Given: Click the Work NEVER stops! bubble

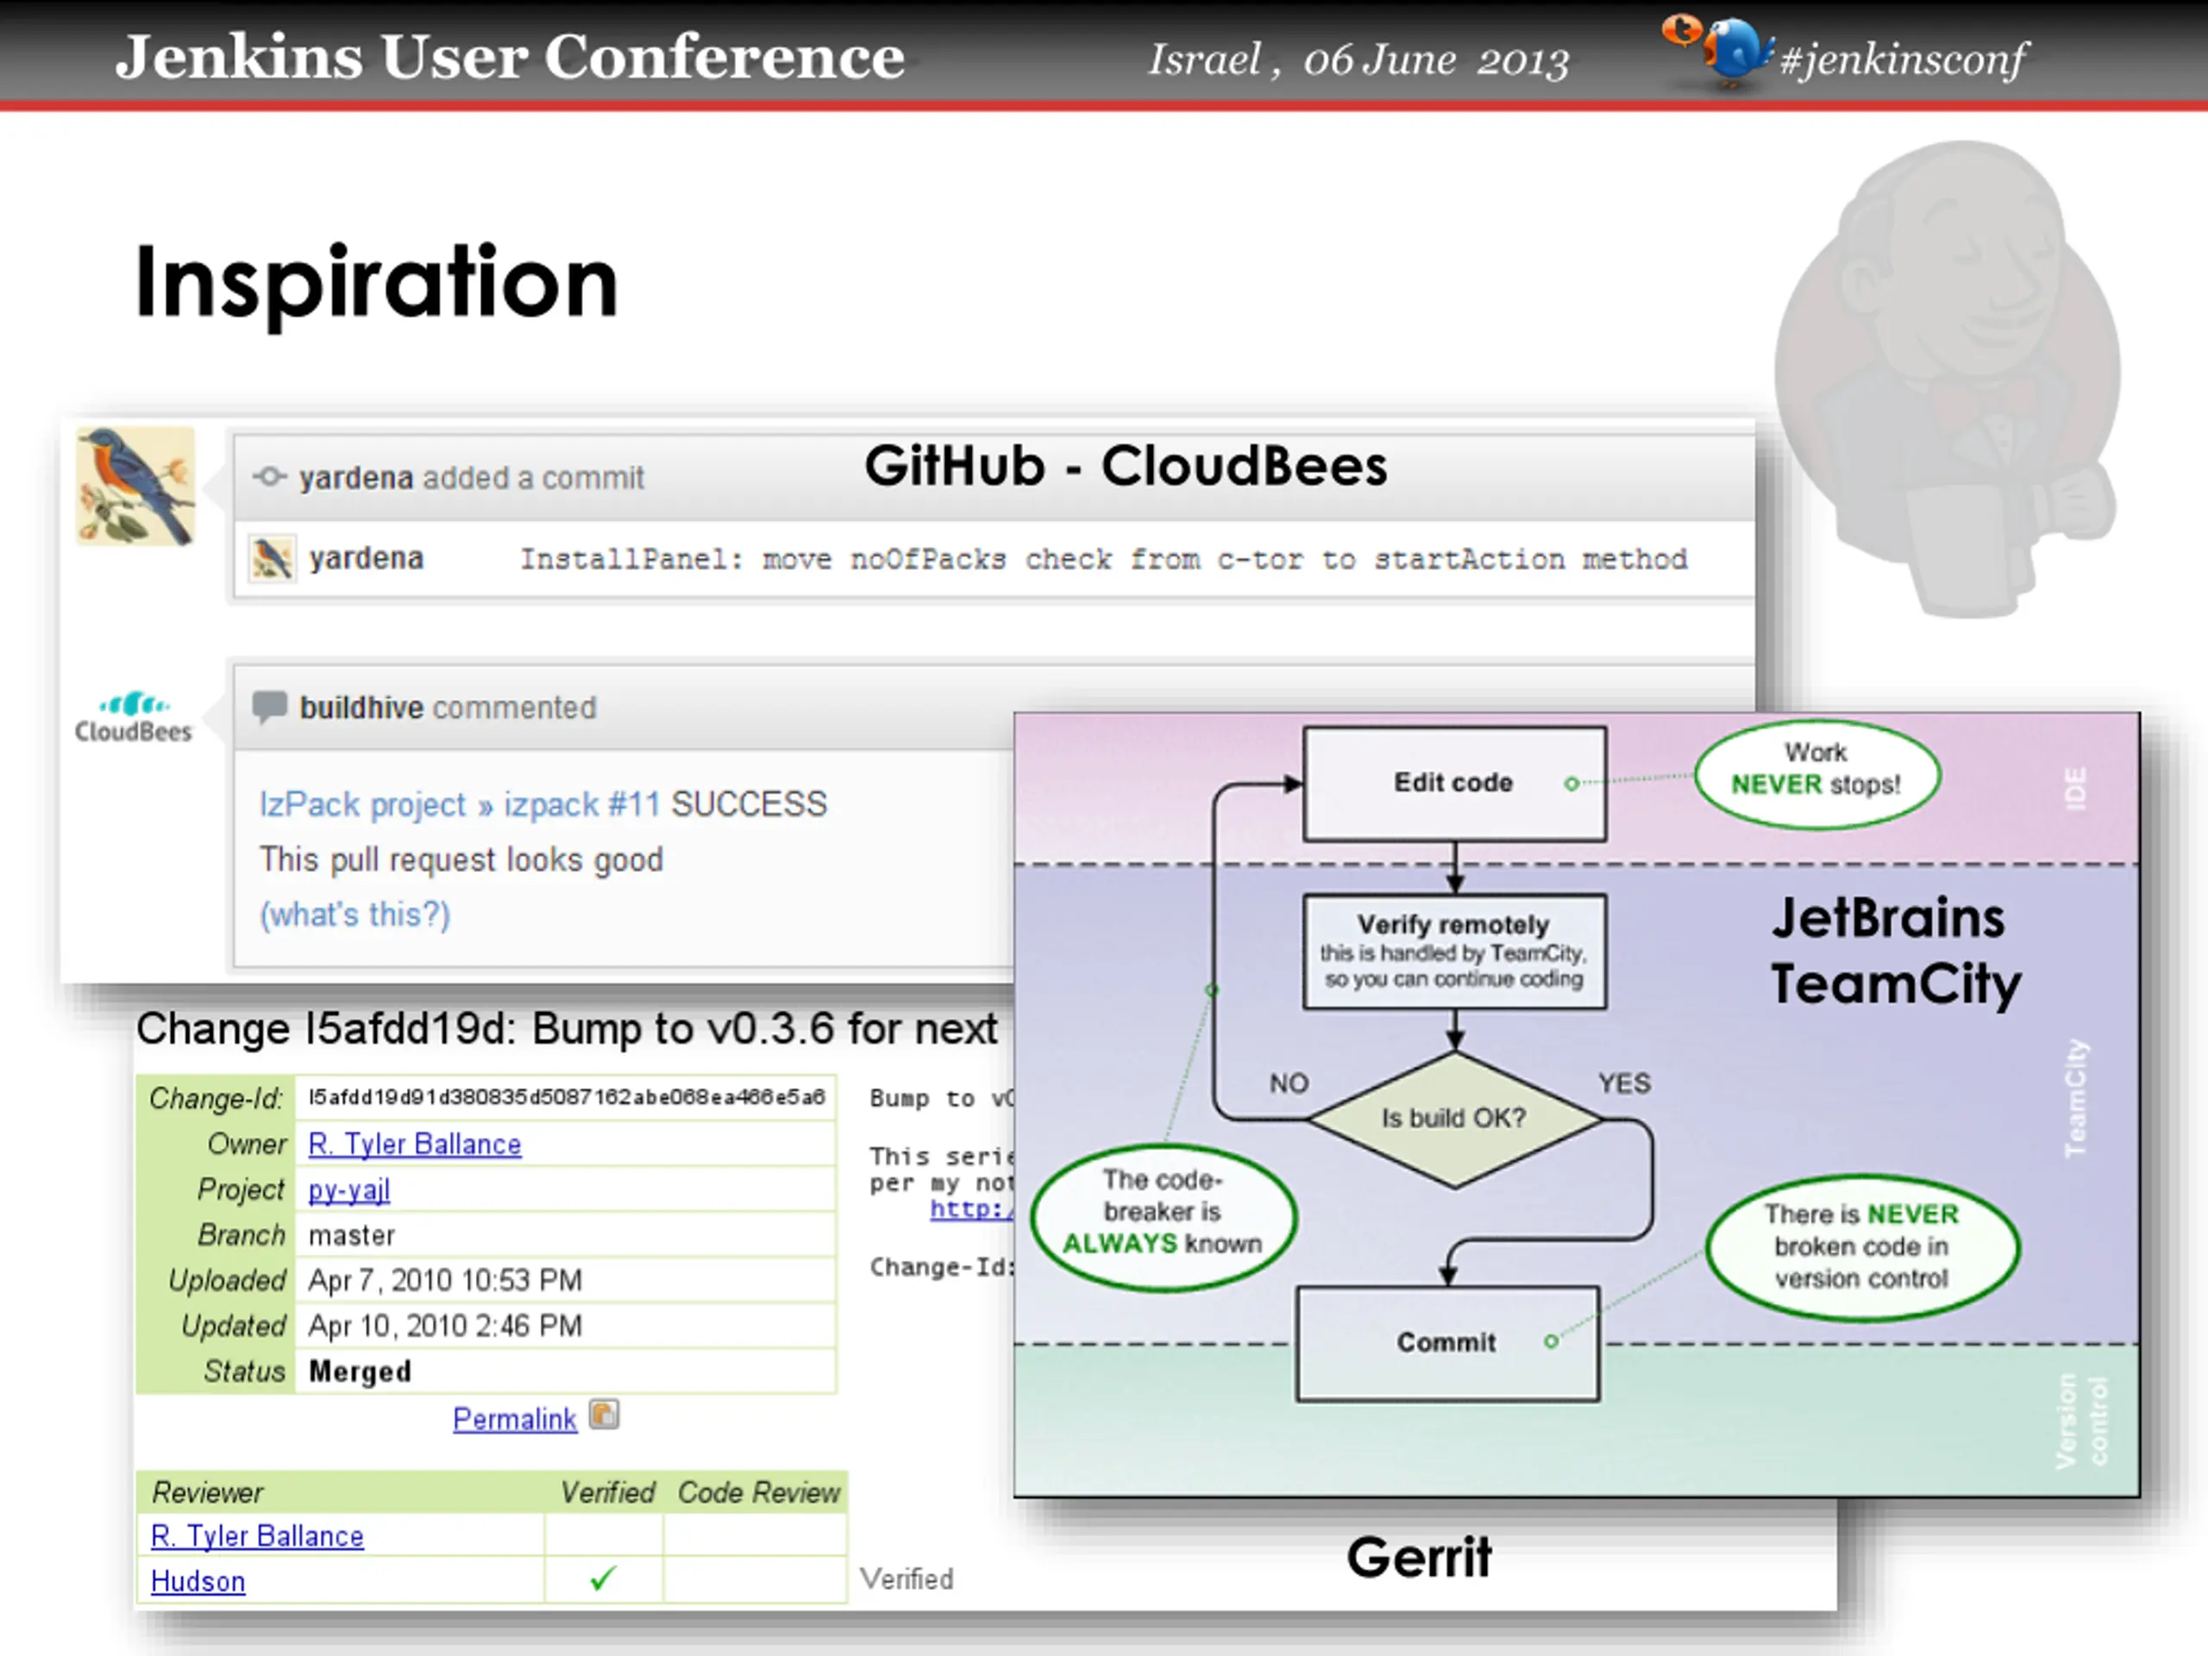Looking at the screenshot, I should pos(1816,774).
